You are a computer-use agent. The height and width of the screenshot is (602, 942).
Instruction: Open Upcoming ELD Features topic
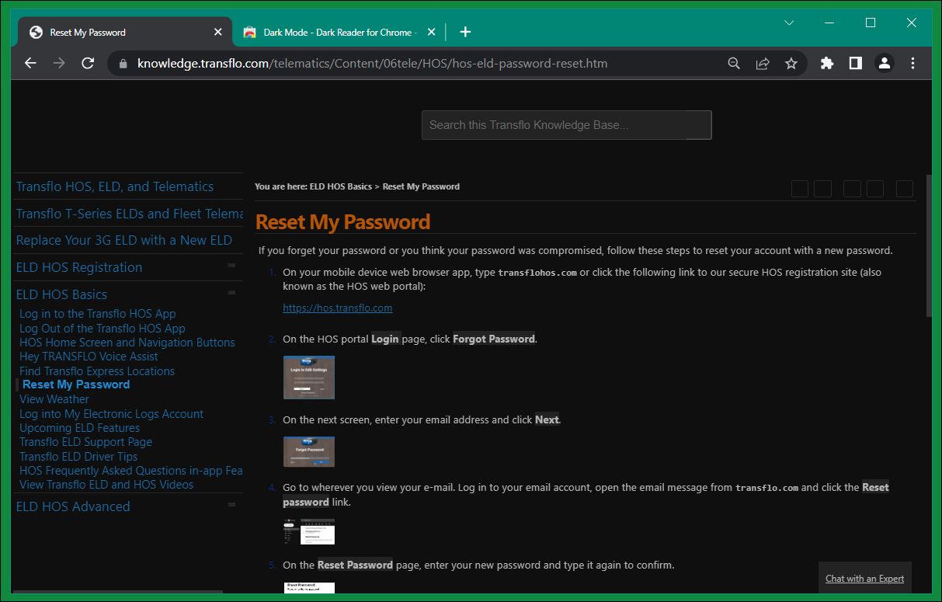point(79,428)
